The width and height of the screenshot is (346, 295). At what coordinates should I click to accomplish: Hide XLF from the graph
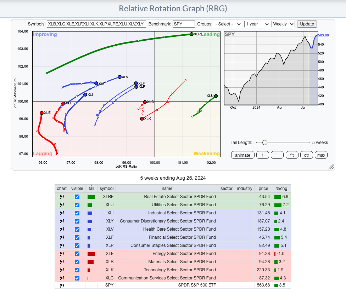pyautogui.click(x=77, y=238)
